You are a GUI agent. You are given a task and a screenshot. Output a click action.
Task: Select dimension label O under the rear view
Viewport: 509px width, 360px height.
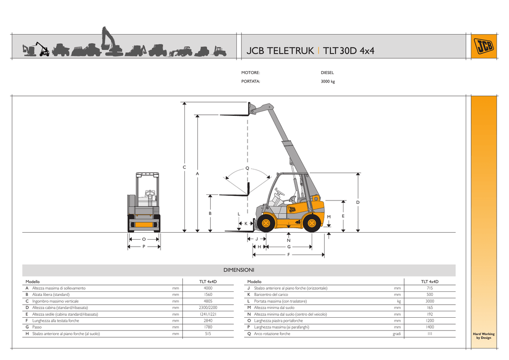(x=144, y=239)
